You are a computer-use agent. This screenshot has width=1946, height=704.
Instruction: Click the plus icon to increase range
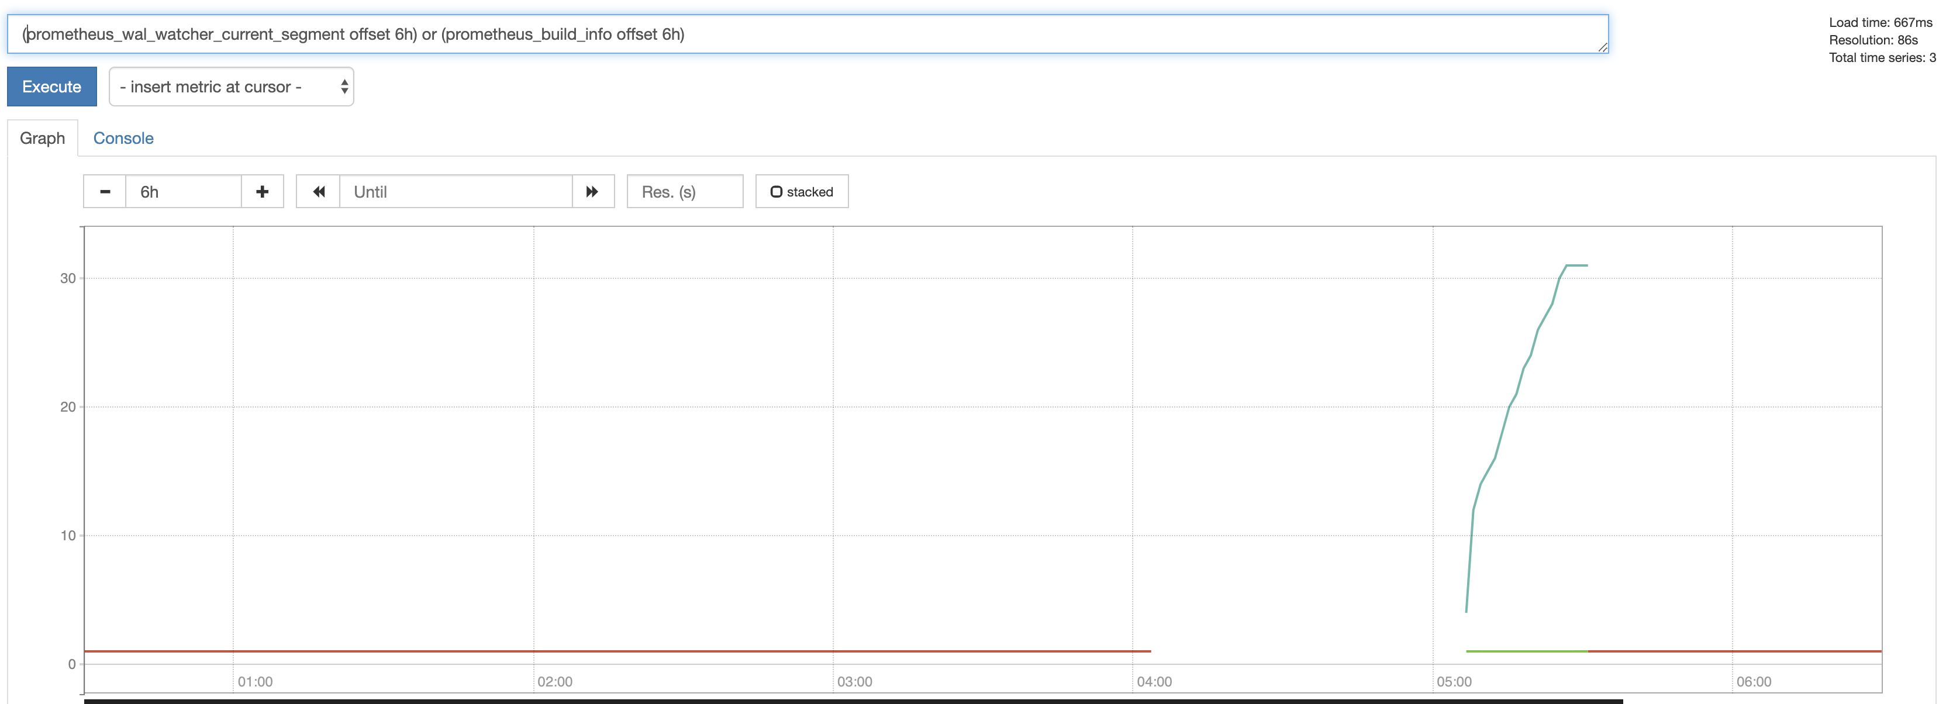(x=262, y=192)
